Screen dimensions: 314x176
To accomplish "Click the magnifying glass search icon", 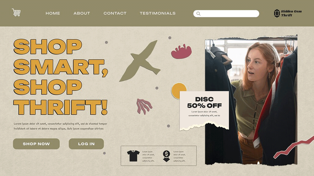I will click(x=198, y=13).
